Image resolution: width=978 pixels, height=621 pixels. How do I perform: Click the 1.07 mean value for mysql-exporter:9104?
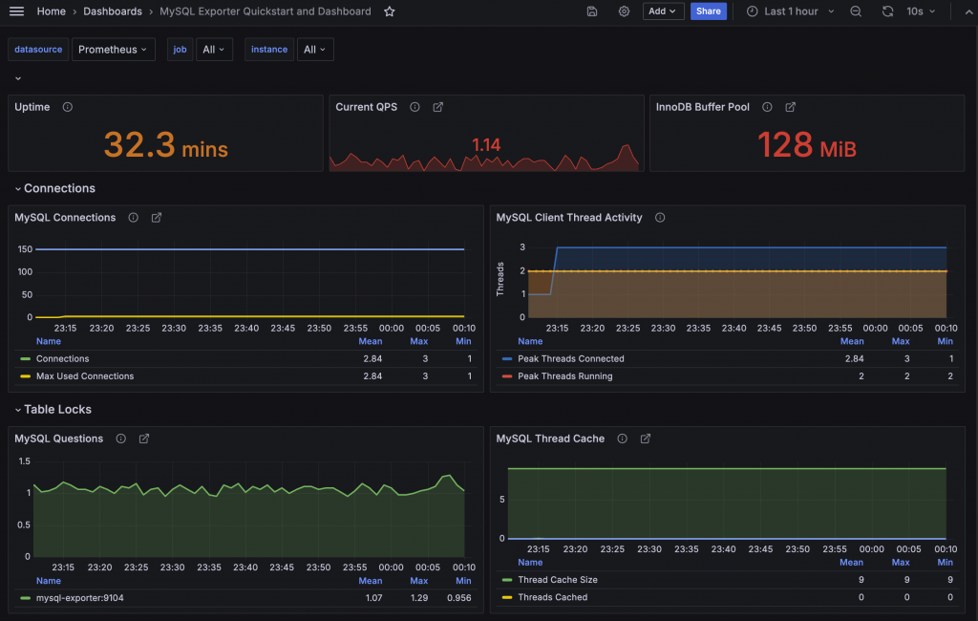373,597
